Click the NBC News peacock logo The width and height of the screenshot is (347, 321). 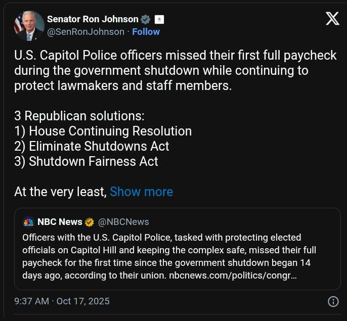tap(28, 222)
